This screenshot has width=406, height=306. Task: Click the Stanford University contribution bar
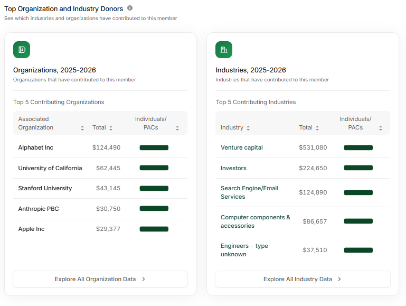click(154, 188)
